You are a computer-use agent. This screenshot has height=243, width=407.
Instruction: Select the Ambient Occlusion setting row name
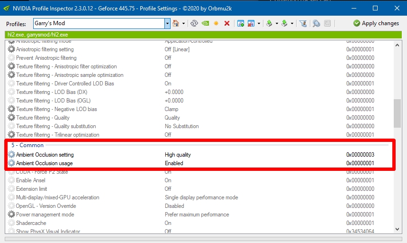click(45, 155)
